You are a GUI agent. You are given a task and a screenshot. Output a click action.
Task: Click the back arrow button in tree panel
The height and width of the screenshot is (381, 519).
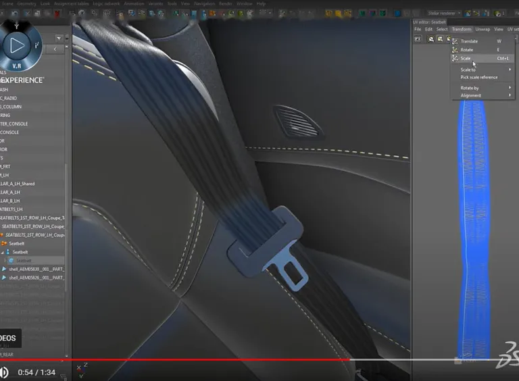pos(55,49)
